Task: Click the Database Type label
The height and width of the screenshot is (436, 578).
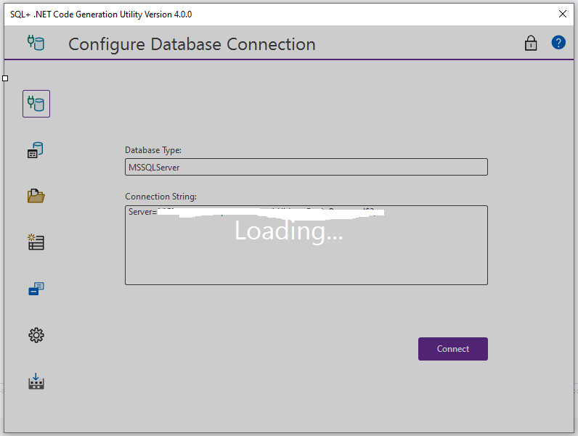Action: [153, 150]
